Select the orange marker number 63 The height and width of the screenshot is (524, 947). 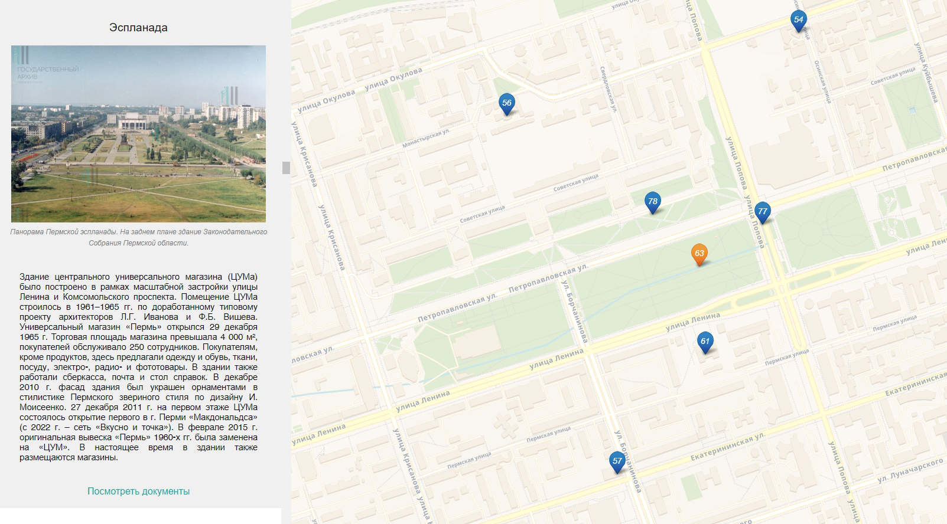[699, 254]
